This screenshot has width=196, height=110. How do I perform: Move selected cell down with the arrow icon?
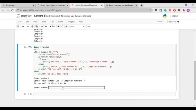(46, 27)
